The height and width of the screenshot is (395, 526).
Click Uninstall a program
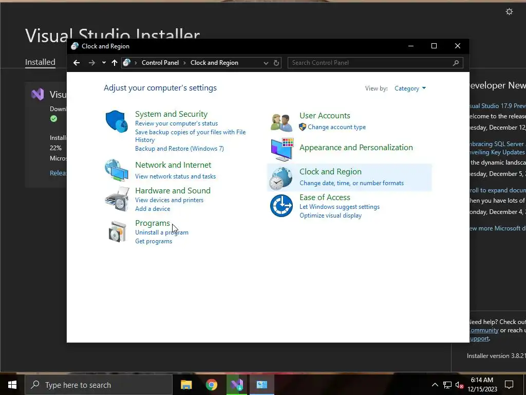point(162,232)
